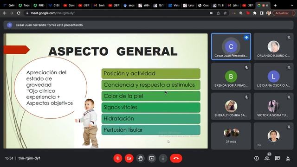This screenshot has width=297, height=167.
Task: Open the red extension icon in toolbar
Action: 248,13
